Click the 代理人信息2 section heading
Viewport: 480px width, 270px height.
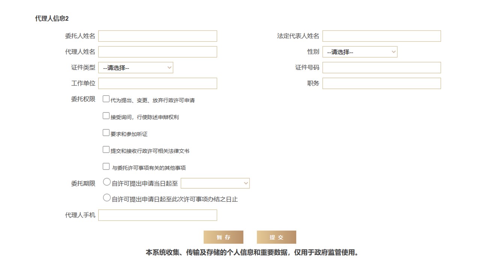coord(52,19)
